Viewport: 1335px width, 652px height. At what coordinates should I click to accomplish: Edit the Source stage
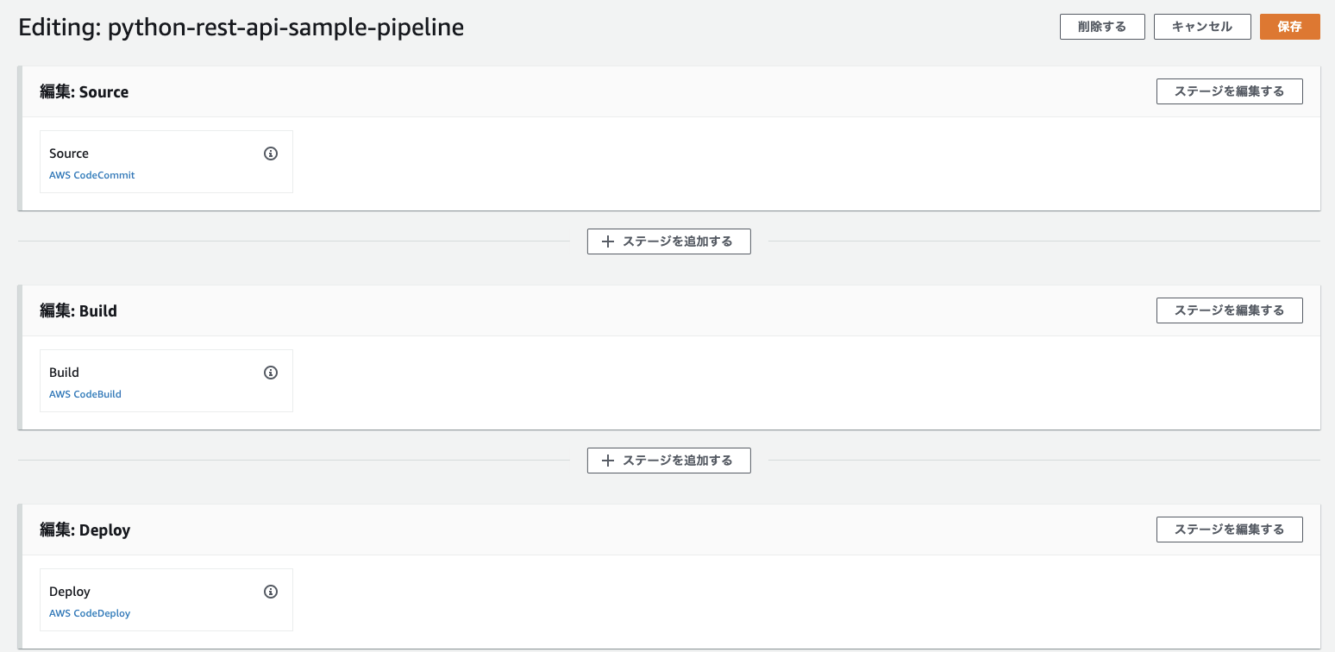click(1229, 91)
